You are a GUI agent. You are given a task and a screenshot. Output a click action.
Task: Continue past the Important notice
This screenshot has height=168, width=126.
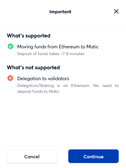(93, 156)
